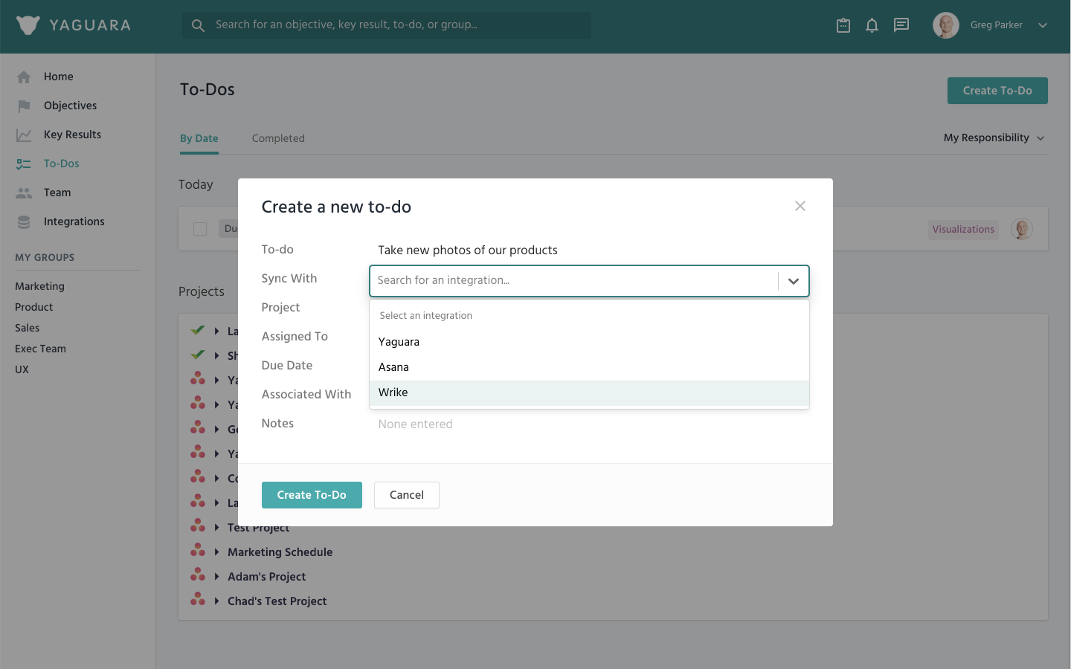Click the clipboard icon in header
1071x669 pixels.
click(843, 25)
